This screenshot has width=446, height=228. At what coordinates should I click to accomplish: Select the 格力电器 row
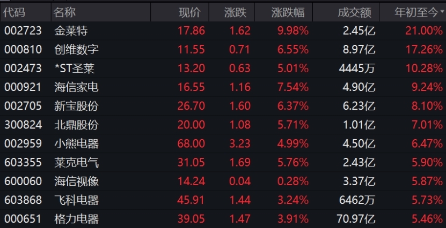click(x=223, y=219)
